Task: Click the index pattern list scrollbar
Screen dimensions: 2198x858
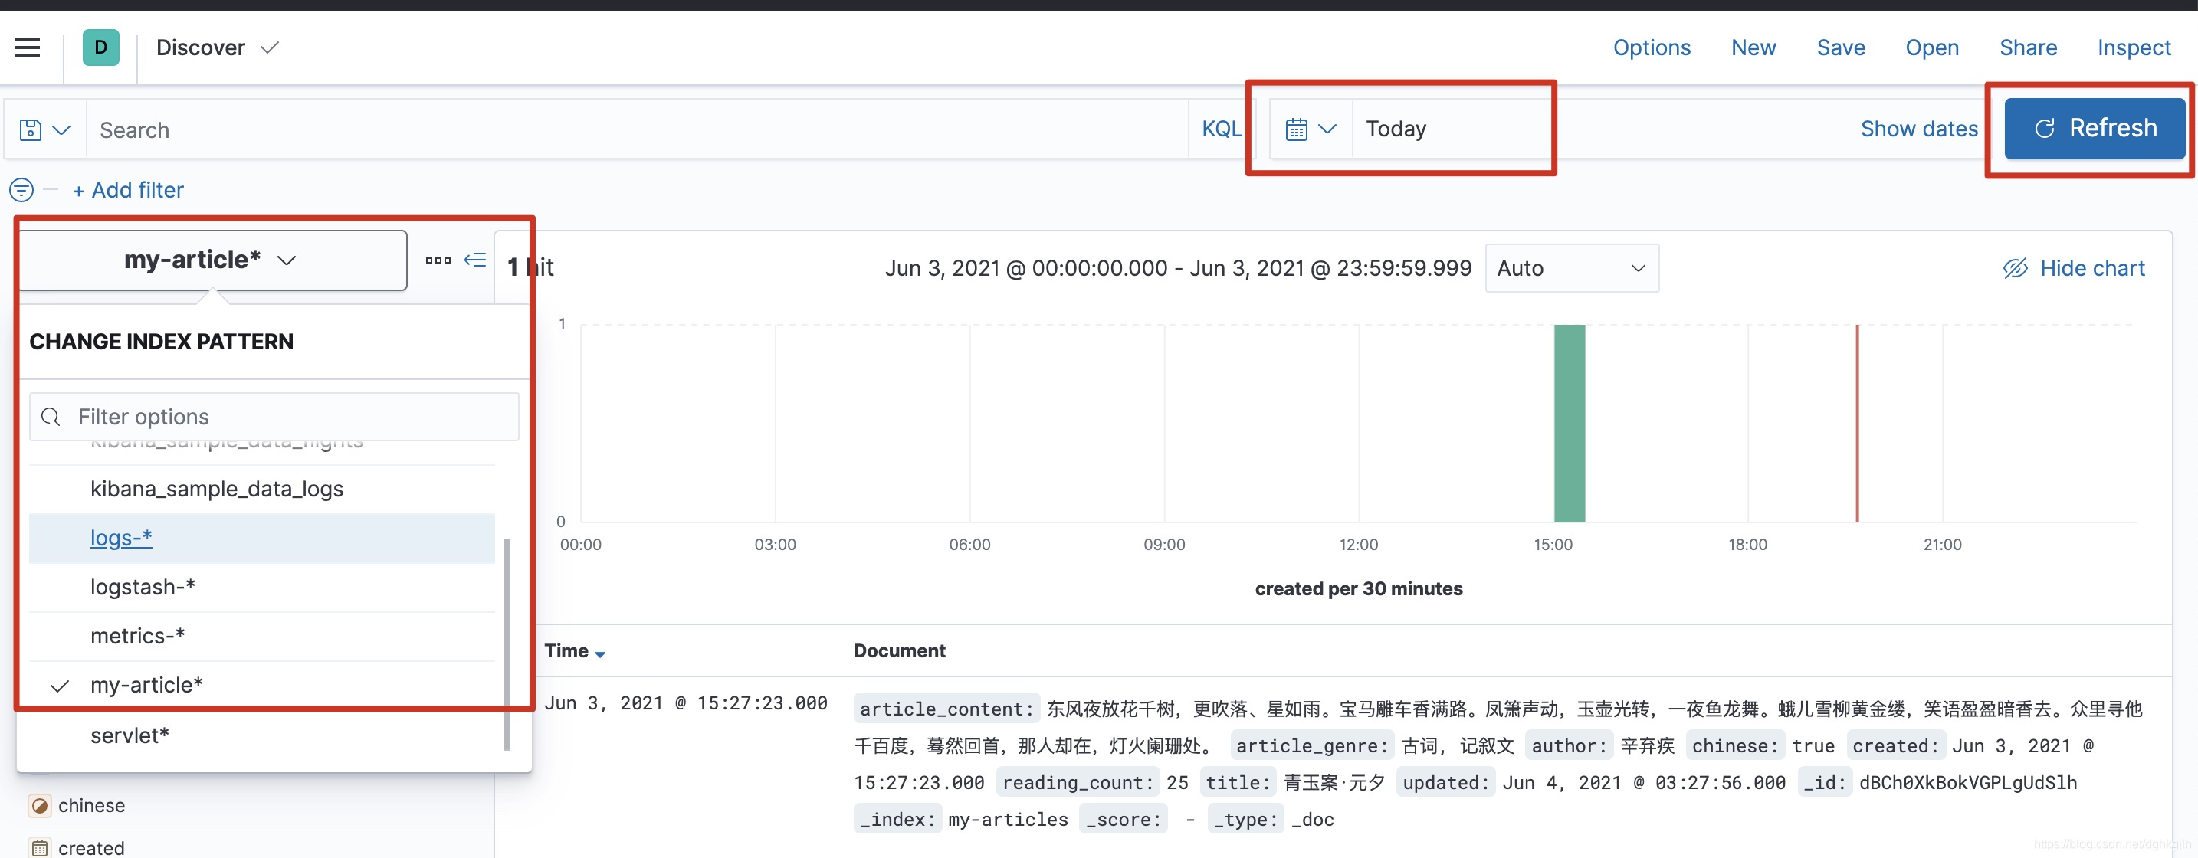Action: tap(507, 644)
